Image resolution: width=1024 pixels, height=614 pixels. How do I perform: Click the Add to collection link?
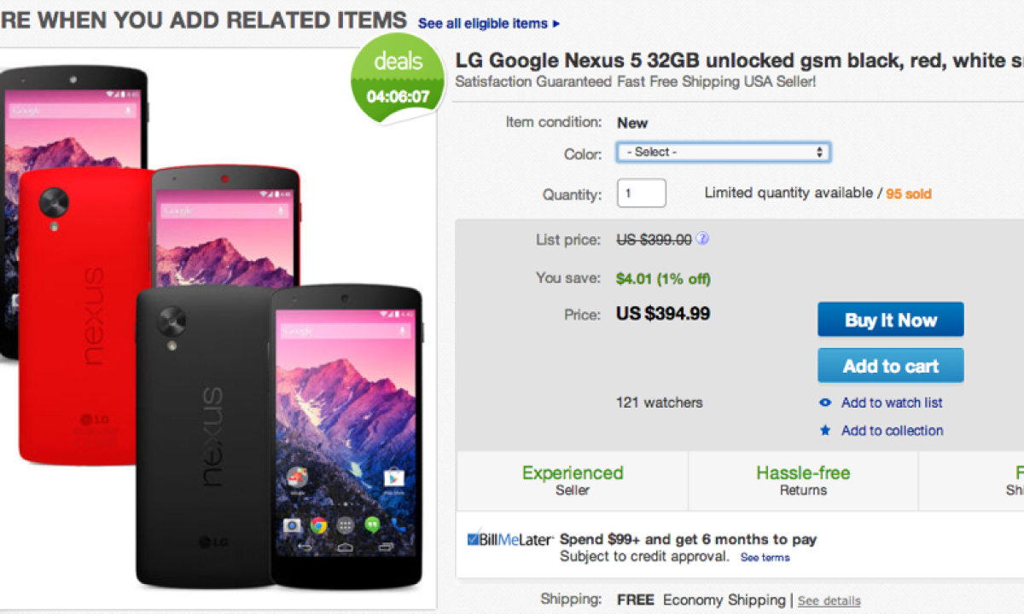pyautogui.click(x=892, y=431)
